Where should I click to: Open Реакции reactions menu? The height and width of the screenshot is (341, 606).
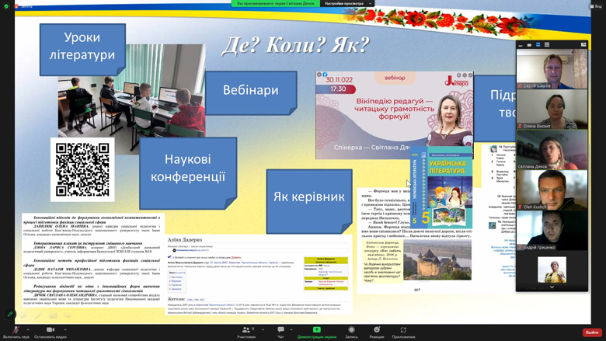tap(376, 332)
